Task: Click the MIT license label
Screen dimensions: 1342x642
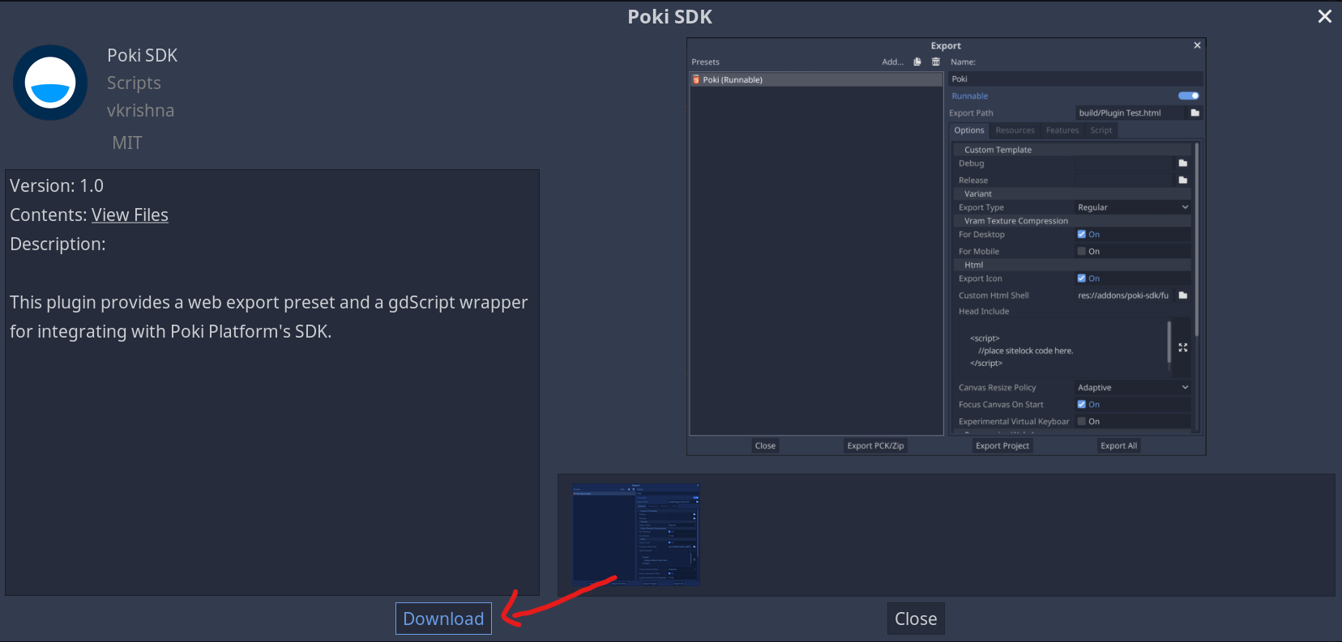Action: tap(126, 142)
